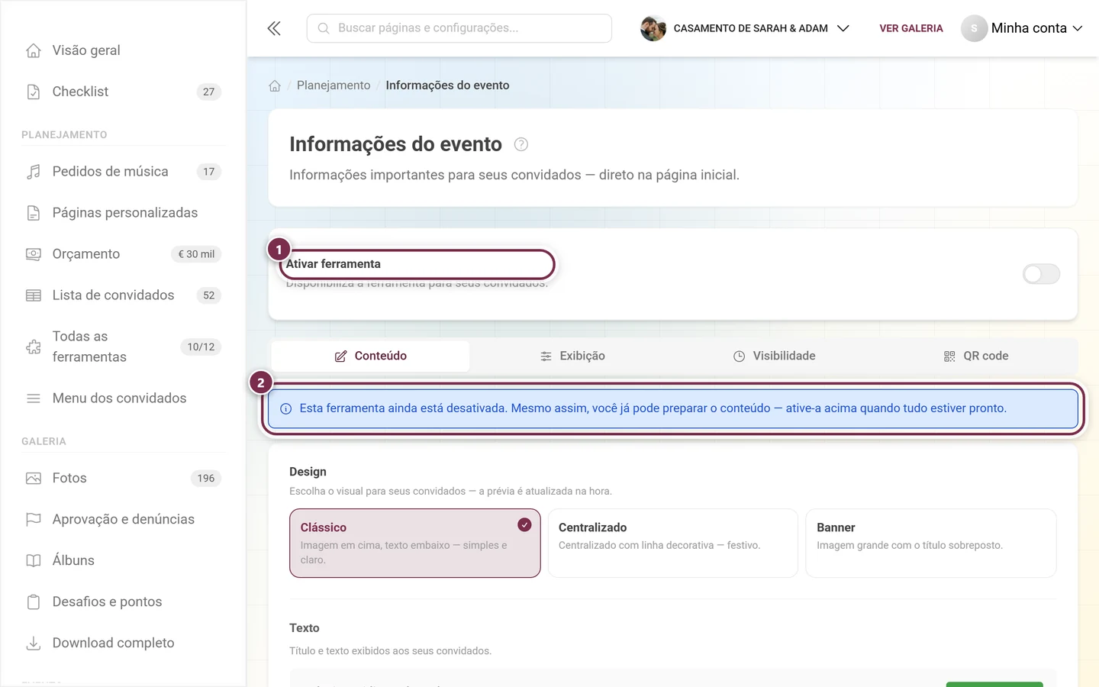Go to the Visibilidade tab
This screenshot has height=687, width=1099.
775,356
